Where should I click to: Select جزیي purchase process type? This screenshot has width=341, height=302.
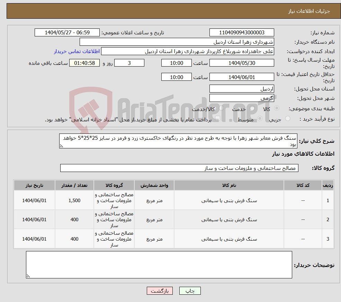[x=288, y=118]
